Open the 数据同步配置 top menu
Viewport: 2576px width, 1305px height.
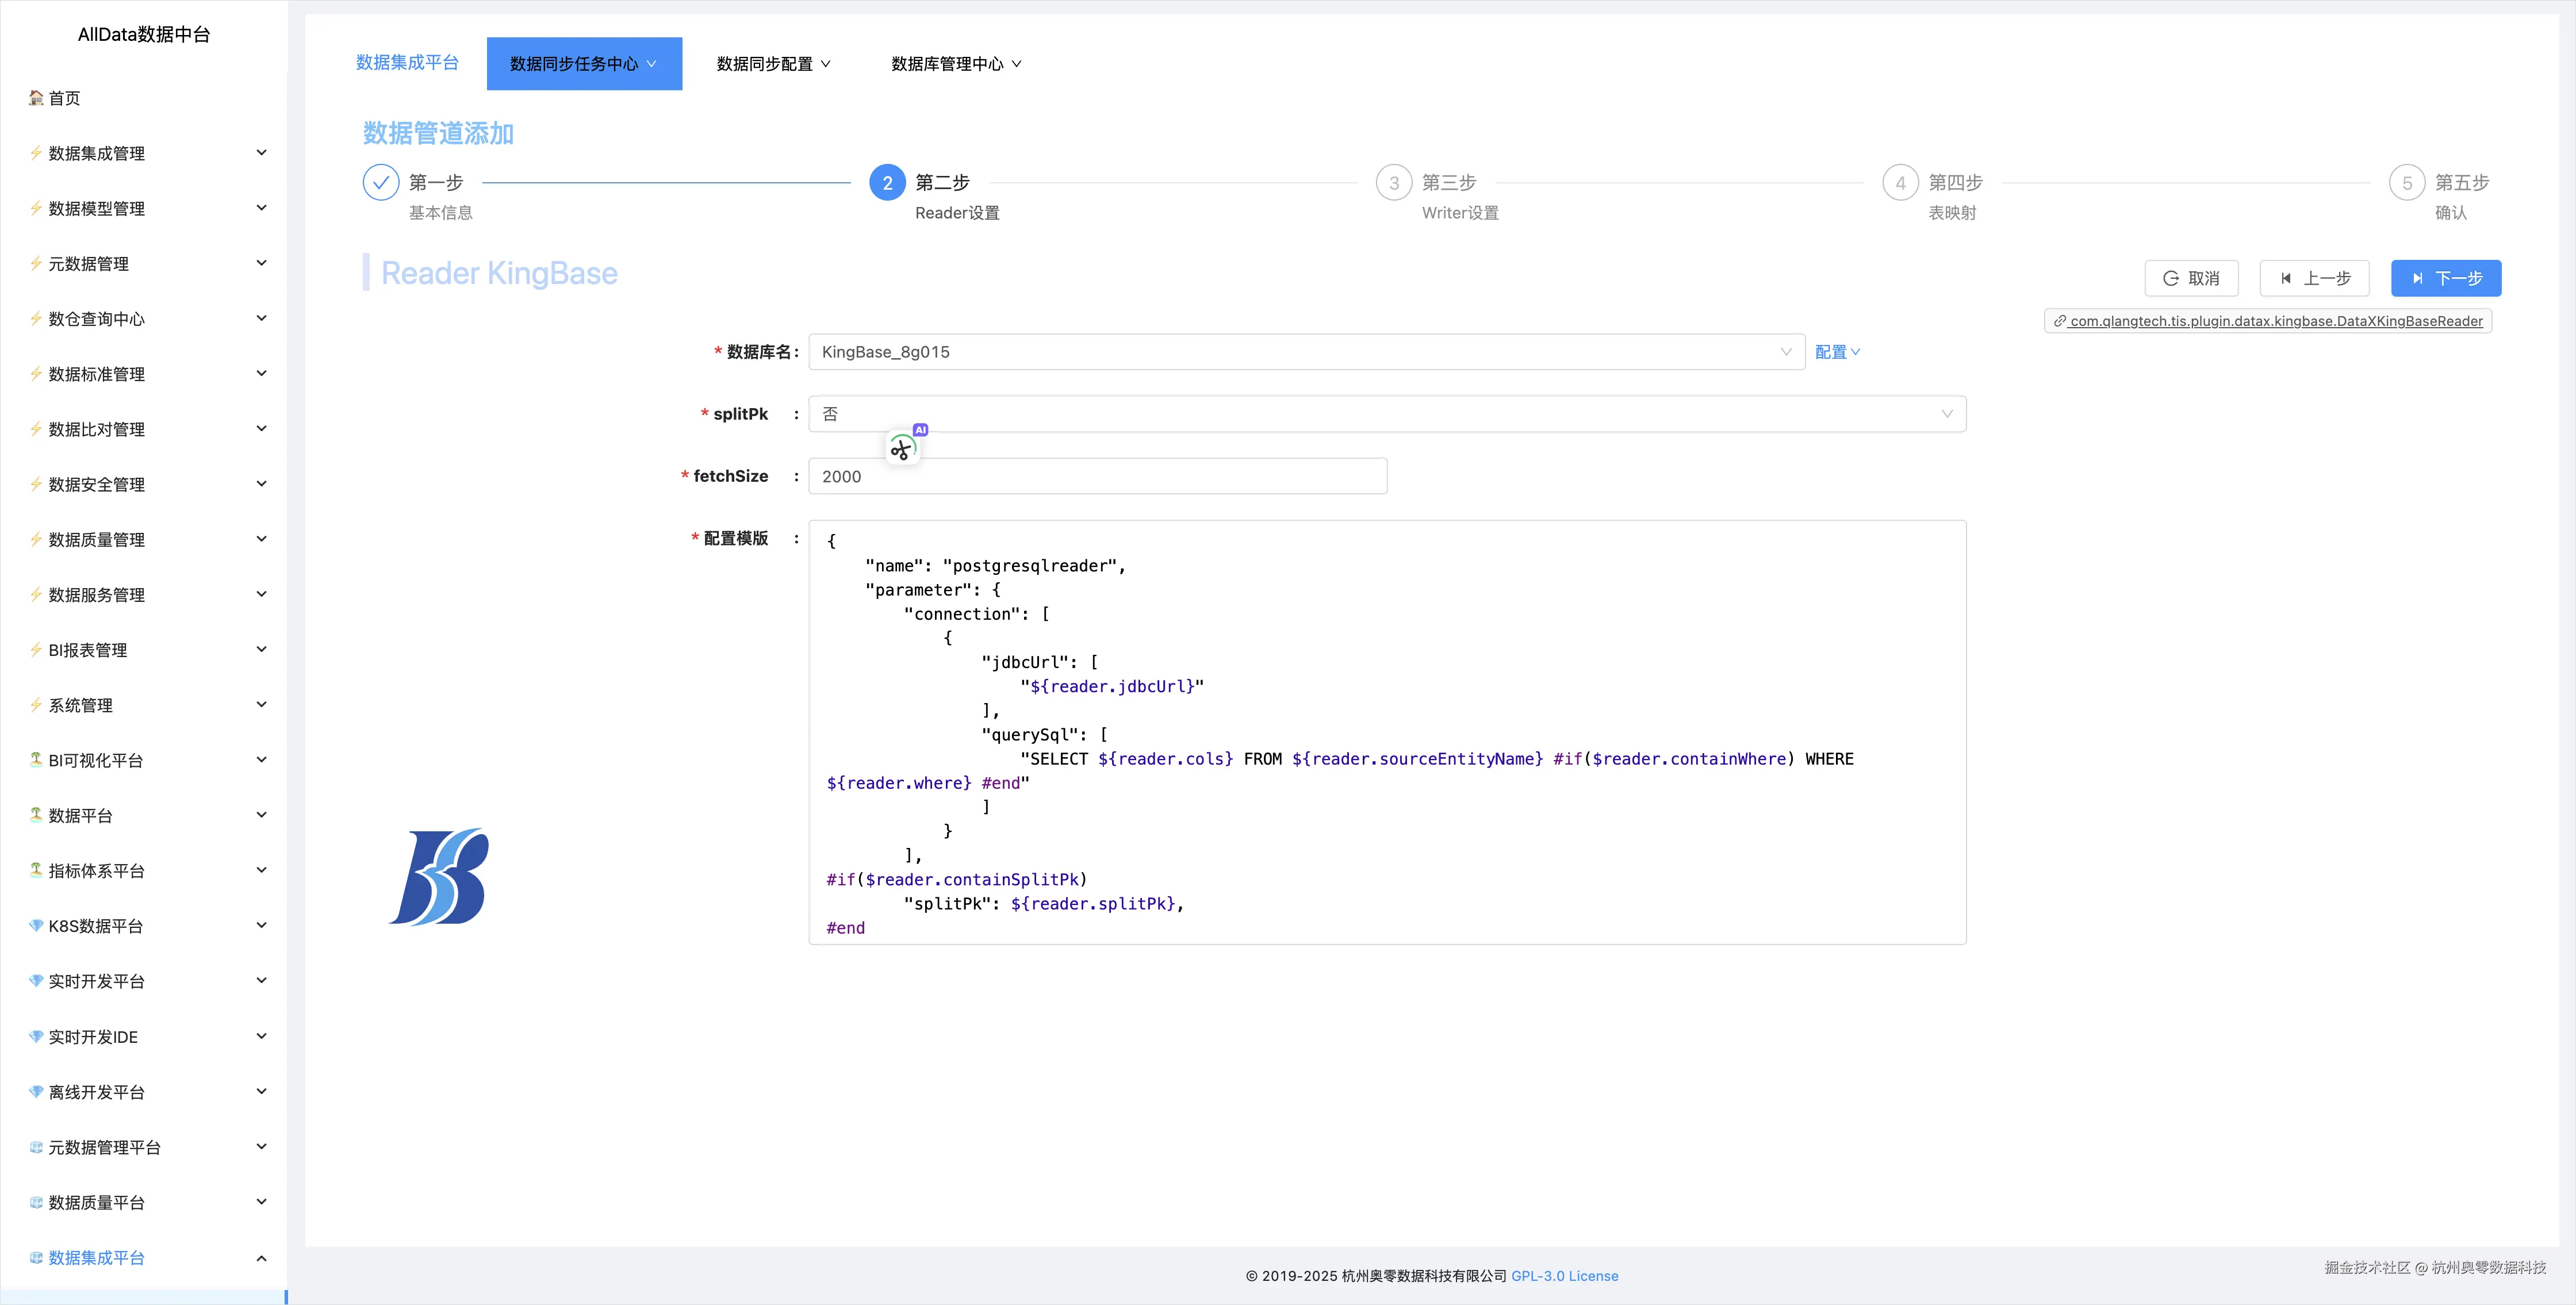click(x=773, y=64)
